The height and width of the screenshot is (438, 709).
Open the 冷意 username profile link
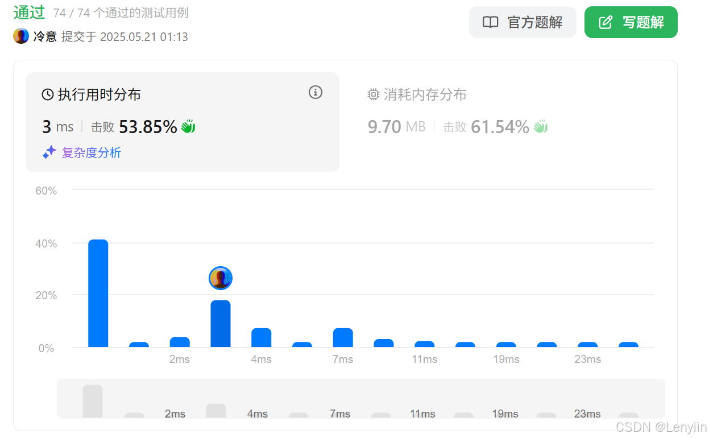[x=45, y=36]
